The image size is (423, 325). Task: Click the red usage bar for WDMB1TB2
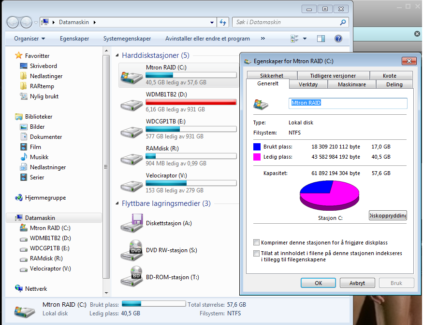[191, 102]
